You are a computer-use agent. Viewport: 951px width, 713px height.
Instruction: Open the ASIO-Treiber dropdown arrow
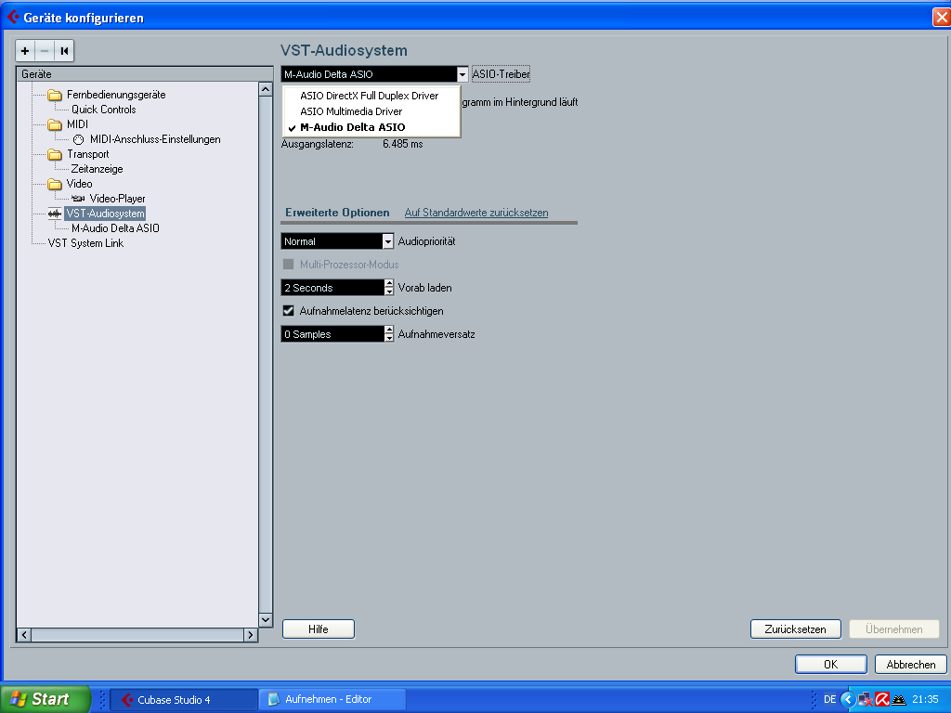click(462, 74)
